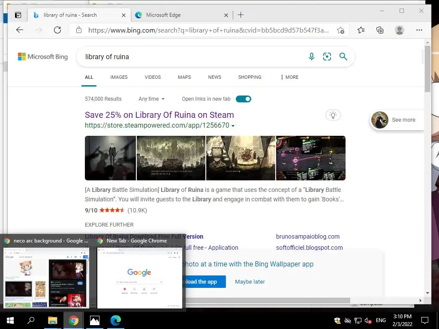
Task: Open taskbar search magnifier
Action: pyautogui.click(x=31, y=320)
